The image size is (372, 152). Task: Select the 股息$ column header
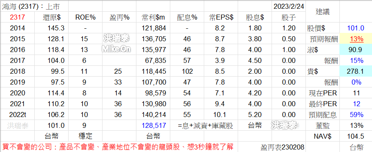(x=255, y=17)
